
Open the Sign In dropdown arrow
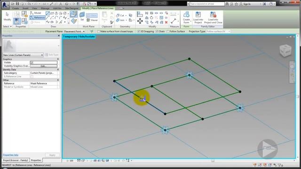[x=261, y=4]
